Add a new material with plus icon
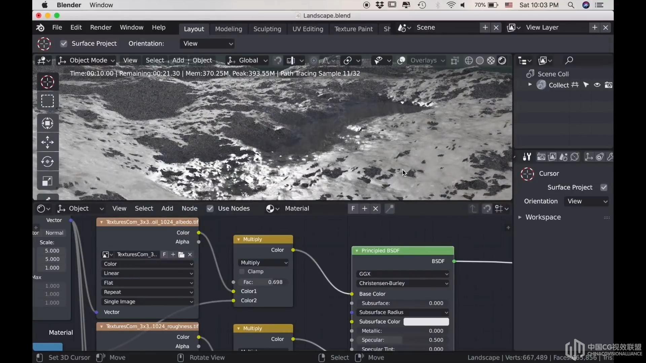646x363 pixels. coord(364,209)
